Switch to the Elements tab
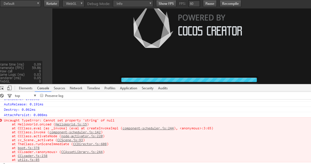Image resolution: width=311 pixels, height=164 pixels. (26, 88)
